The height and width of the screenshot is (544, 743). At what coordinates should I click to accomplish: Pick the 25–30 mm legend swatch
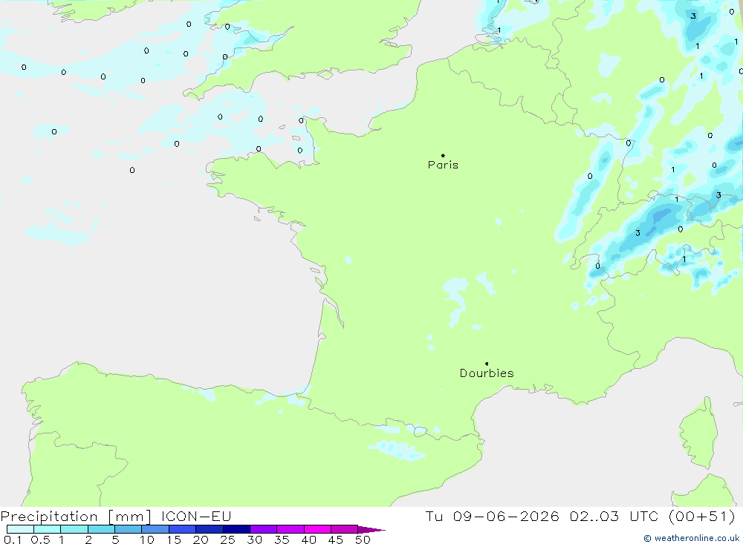(236, 529)
